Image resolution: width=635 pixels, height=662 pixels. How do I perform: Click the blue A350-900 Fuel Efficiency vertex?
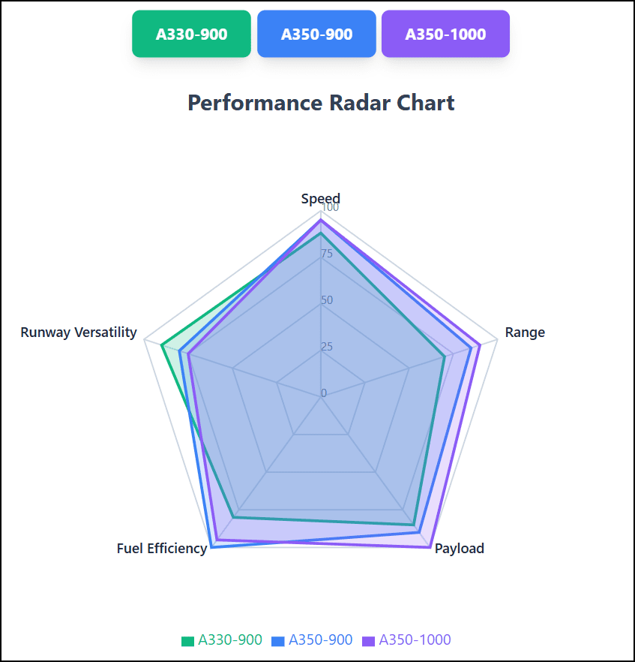[212, 546]
